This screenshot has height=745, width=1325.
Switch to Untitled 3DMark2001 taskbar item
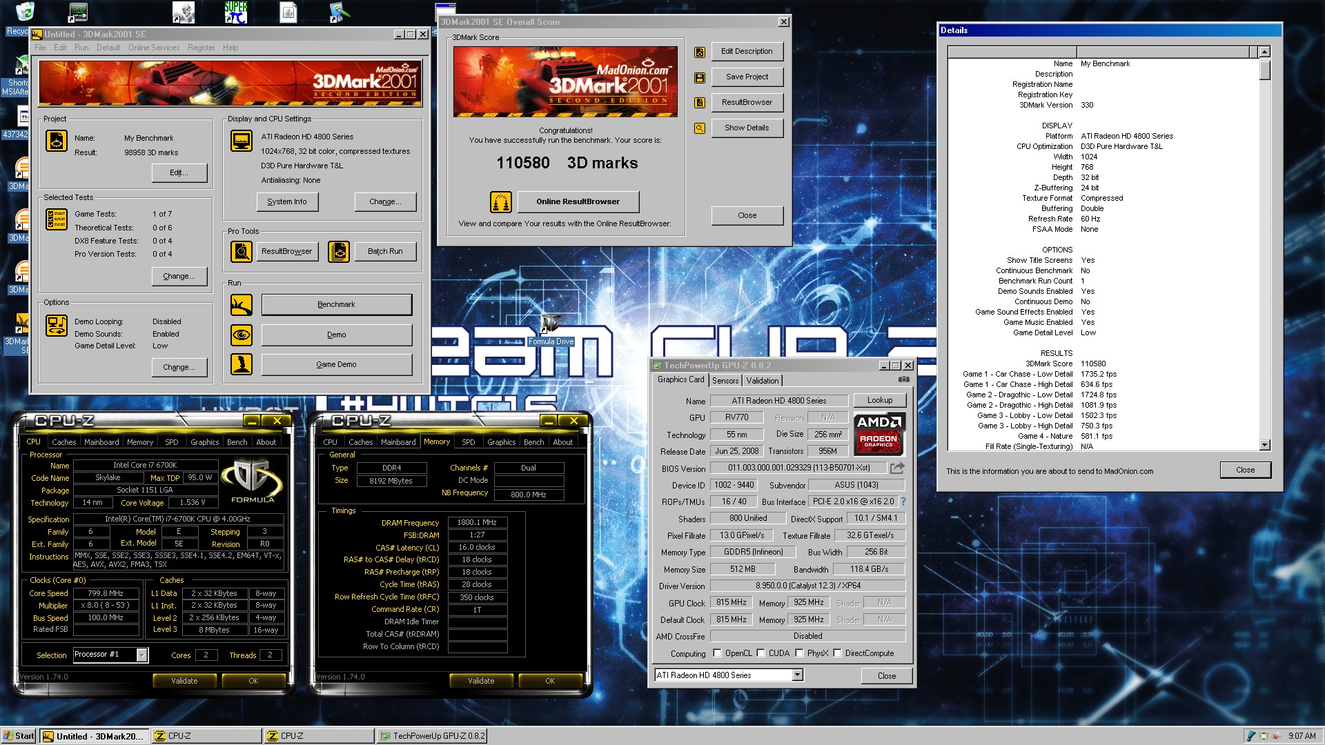coord(94,736)
